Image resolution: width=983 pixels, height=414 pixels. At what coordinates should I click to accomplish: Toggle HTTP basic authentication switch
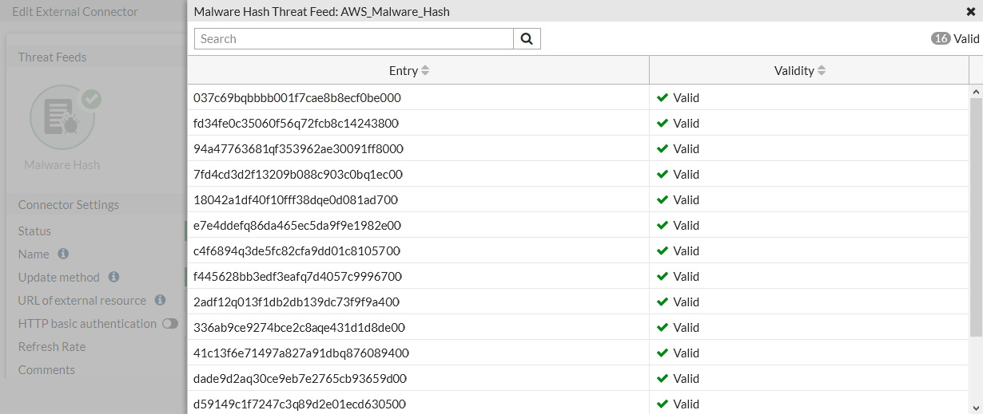(x=169, y=323)
